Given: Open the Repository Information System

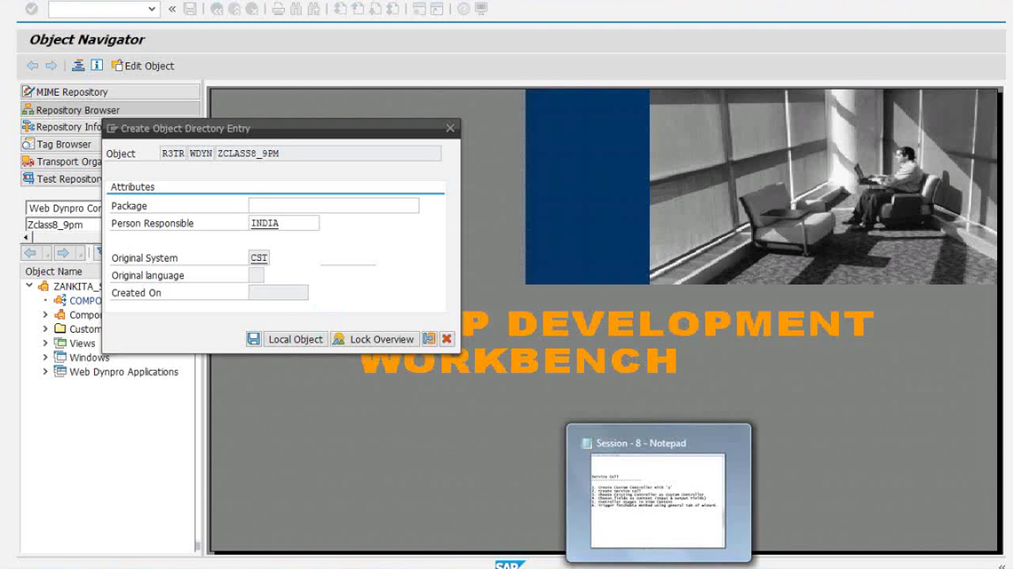Looking at the screenshot, I should coord(62,126).
